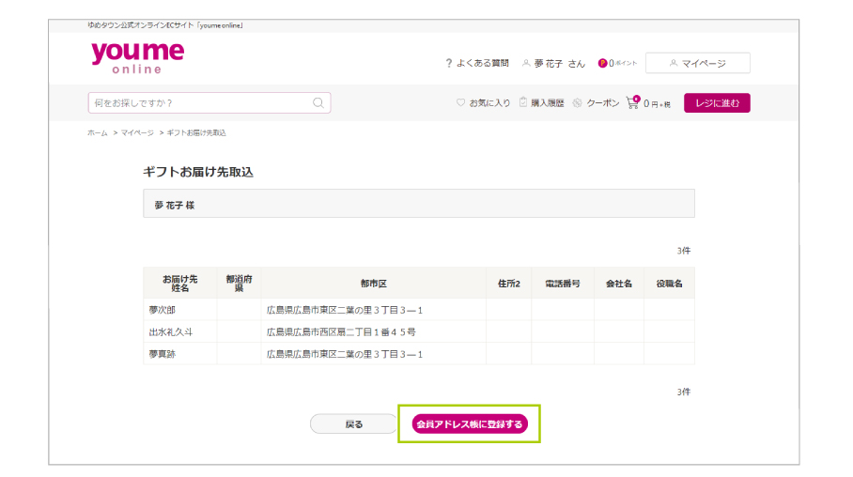
Task: Click the question mark FAQ icon
Action: (449, 63)
